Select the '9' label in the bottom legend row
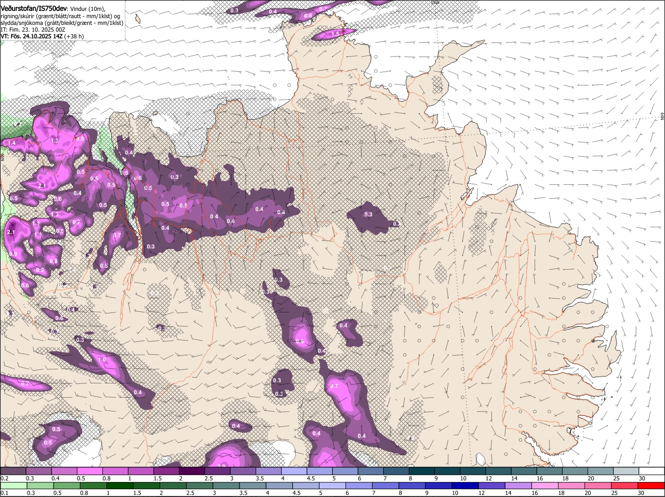665x497 pixels. click(428, 493)
